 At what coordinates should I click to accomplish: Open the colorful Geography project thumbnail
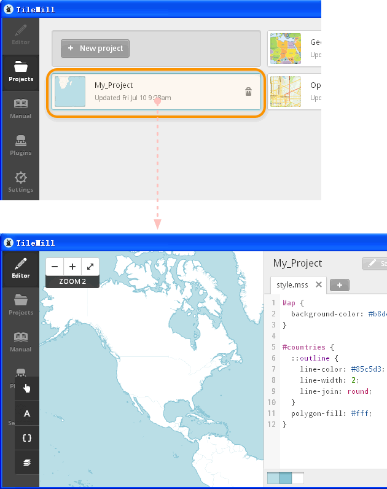tap(286, 49)
